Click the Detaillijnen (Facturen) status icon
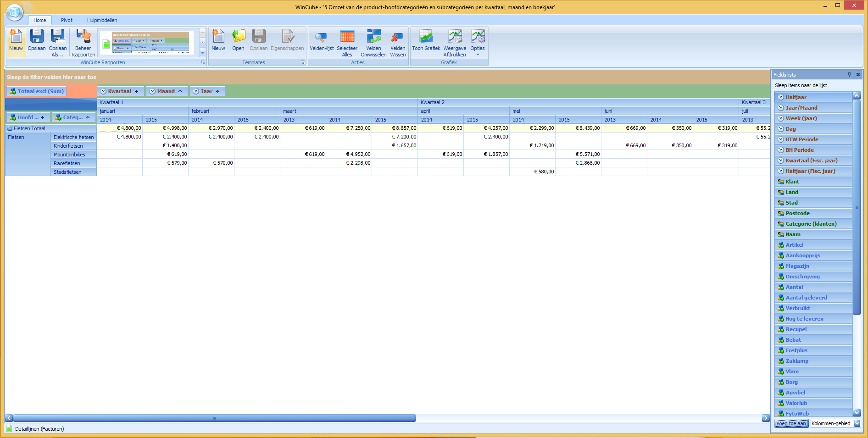 click(9, 429)
